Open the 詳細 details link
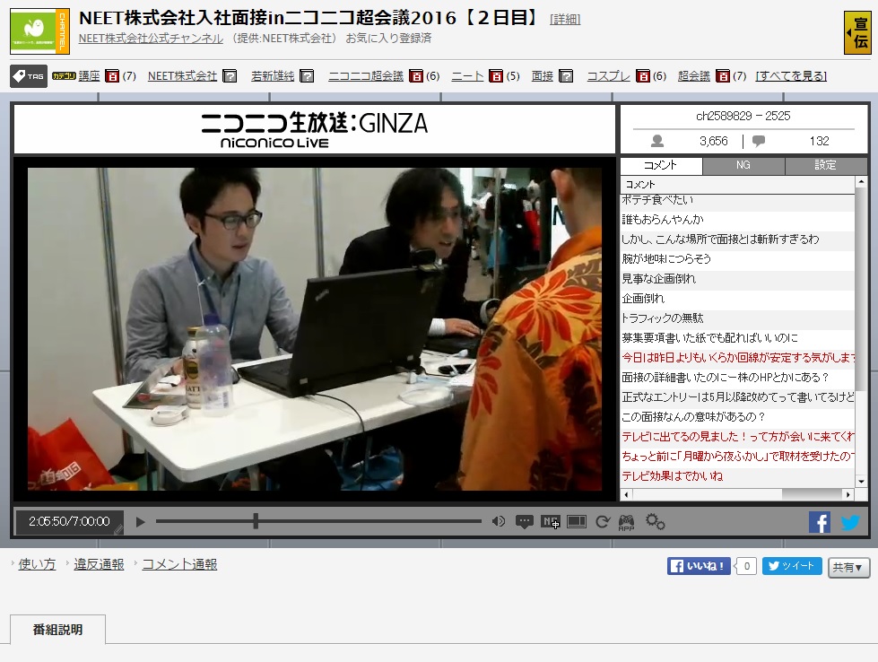 coord(565,19)
